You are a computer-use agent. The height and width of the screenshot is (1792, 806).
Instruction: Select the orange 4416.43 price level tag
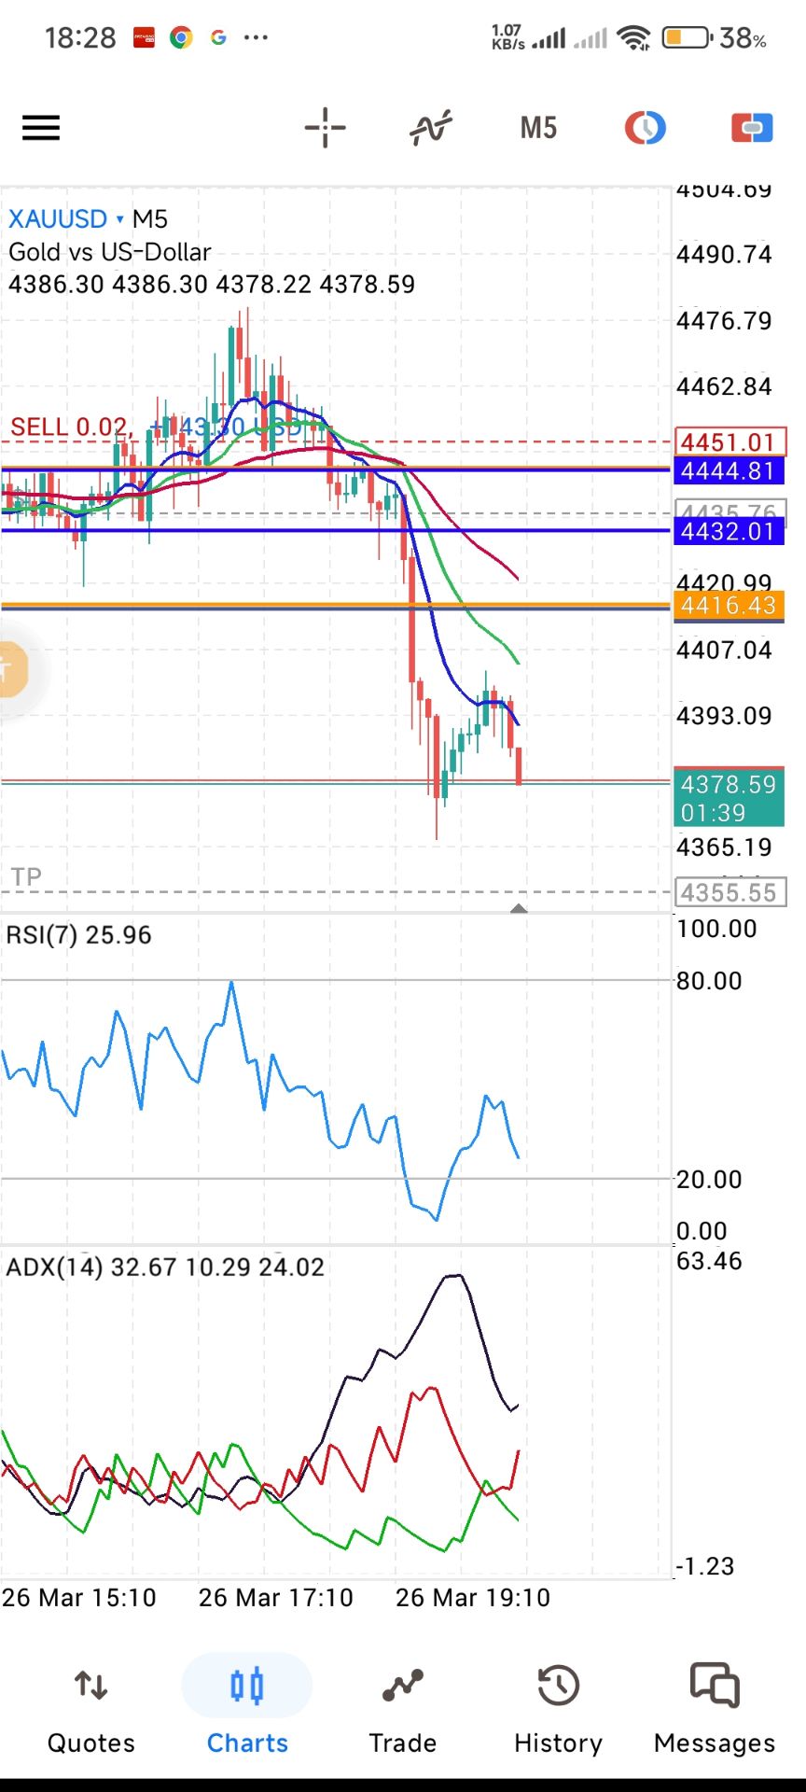728,606
